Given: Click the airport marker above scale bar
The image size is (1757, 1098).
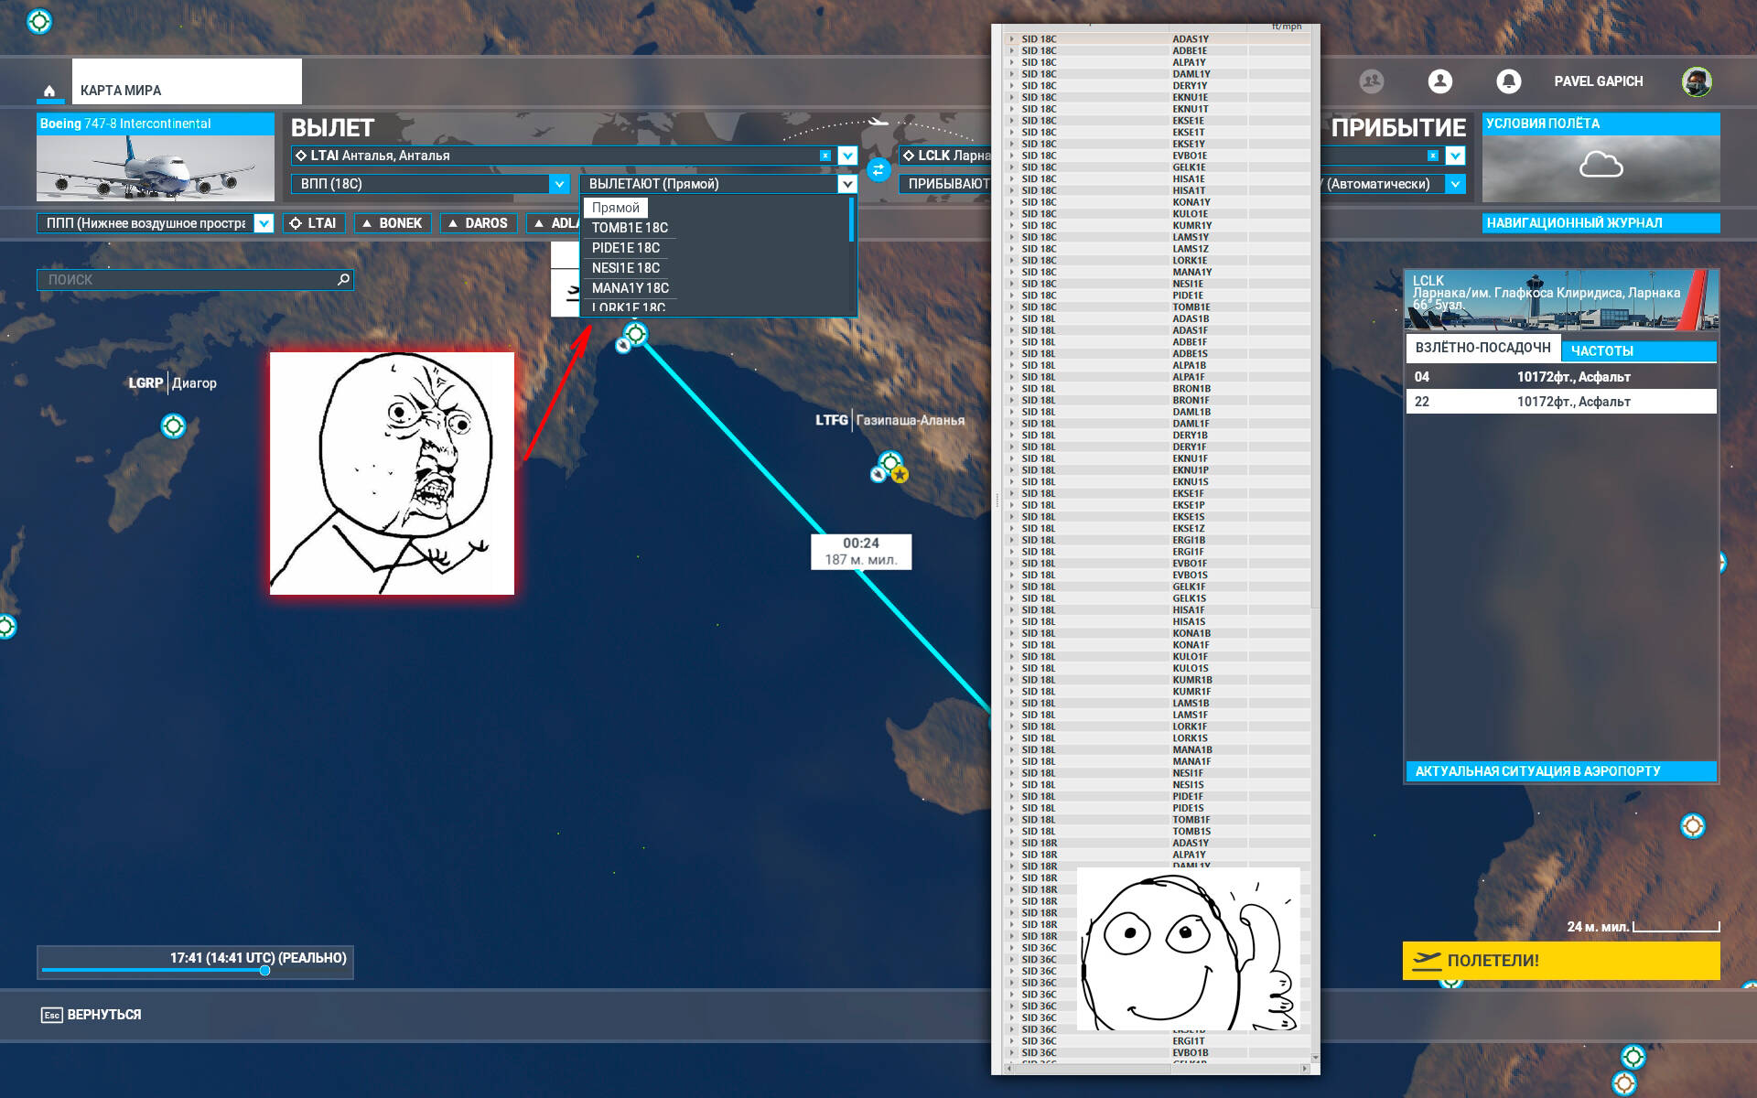Looking at the screenshot, I should pyautogui.click(x=1693, y=826).
